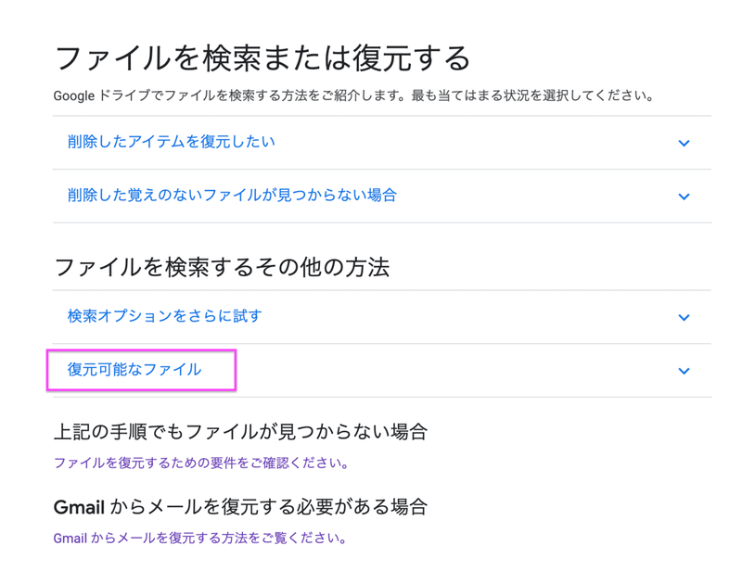Click the Gmail からメールを復元する必要がある場合 heading
This screenshot has width=742, height=571.
tap(241, 505)
